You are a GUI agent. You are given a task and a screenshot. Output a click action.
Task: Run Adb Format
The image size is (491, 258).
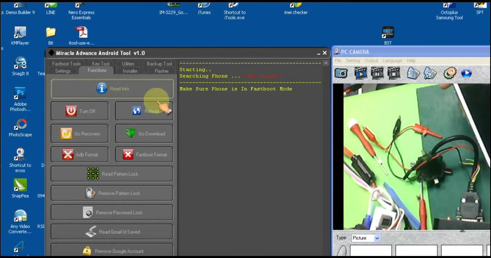click(x=80, y=154)
